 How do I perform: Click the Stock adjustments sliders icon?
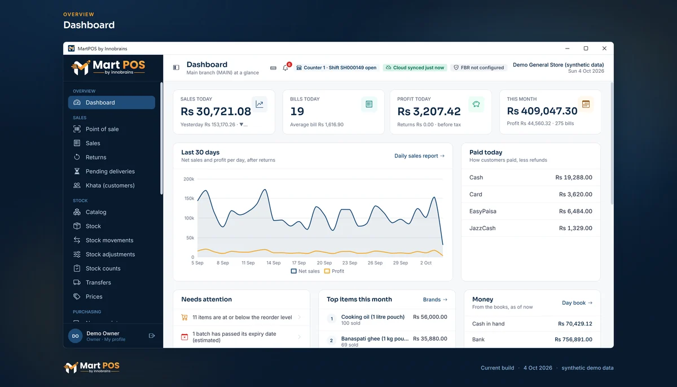(77, 254)
